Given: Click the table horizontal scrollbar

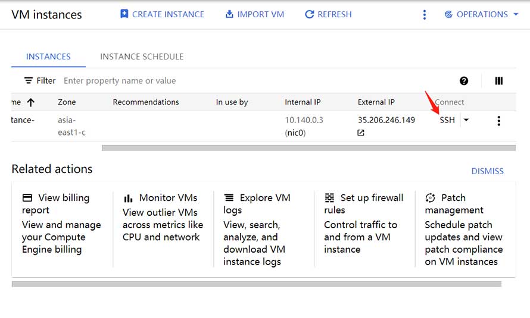Looking at the screenshot, I should tap(308, 148).
